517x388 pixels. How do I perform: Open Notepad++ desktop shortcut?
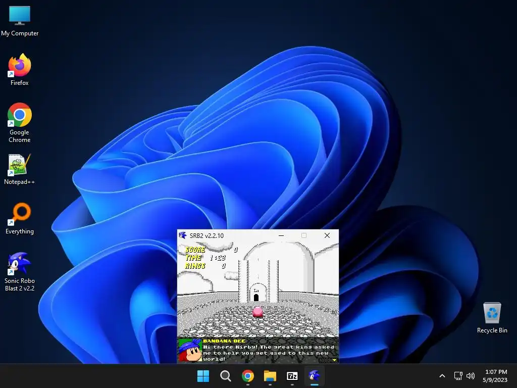pos(20,169)
